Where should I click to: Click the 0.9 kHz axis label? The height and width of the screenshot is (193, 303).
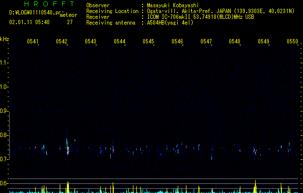coord(4,111)
